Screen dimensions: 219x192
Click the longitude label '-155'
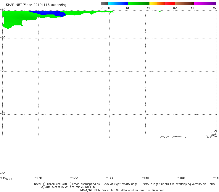pyautogui.click(x=181, y=178)
